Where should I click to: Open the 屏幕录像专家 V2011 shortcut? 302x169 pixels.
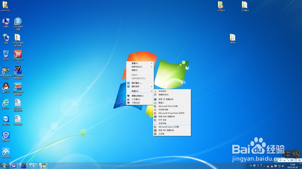(6, 73)
